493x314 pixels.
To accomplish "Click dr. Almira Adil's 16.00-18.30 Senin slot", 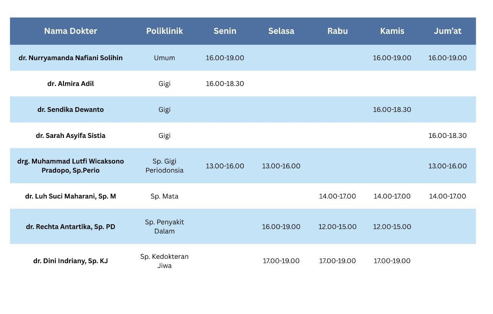I will tap(225, 84).
